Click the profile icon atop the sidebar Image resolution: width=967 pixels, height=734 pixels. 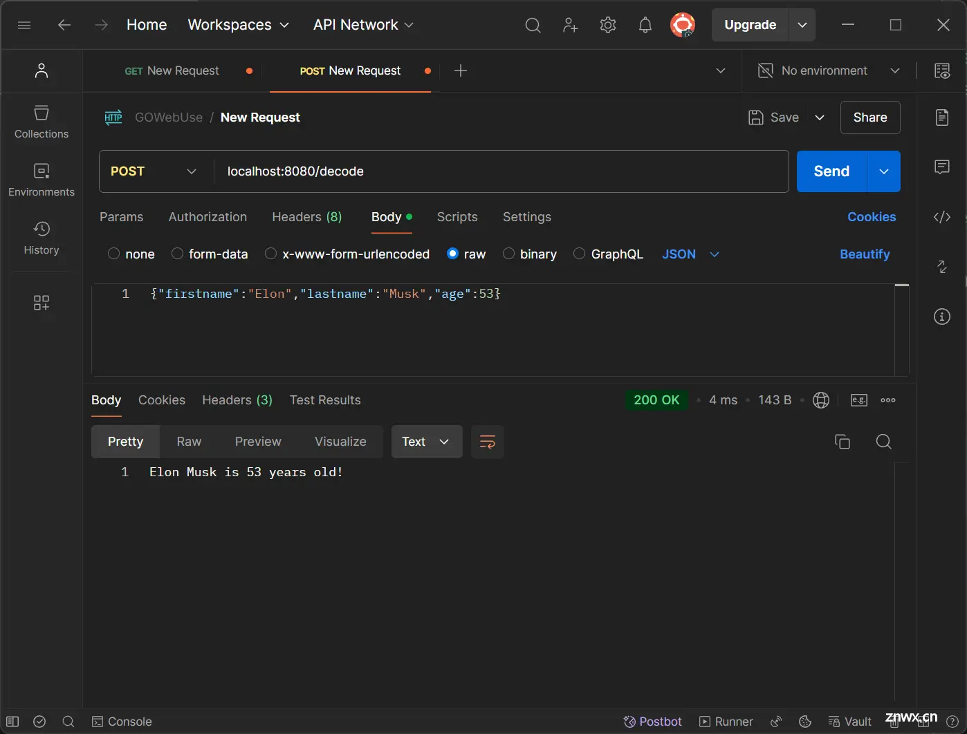pyautogui.click(x=42, y=70)
